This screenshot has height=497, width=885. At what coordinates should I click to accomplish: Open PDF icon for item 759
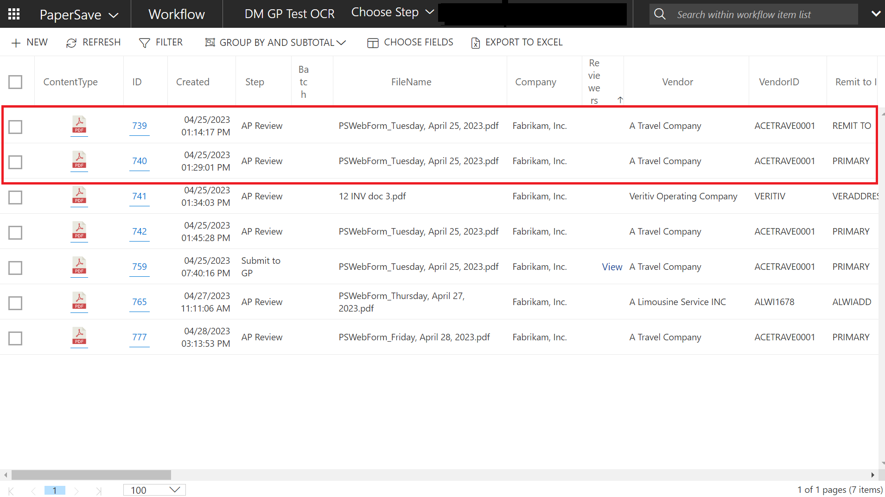click(x=79, y=266)
